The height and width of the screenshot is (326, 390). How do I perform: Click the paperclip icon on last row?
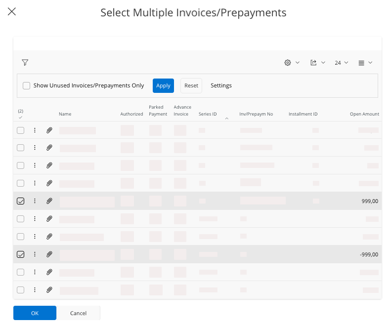(49, 290)
